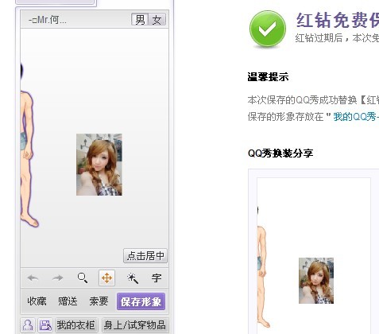Click the 保存形象 button
Image resolution: width=379 pixels, height=334 pixels.
click(141, 301)
